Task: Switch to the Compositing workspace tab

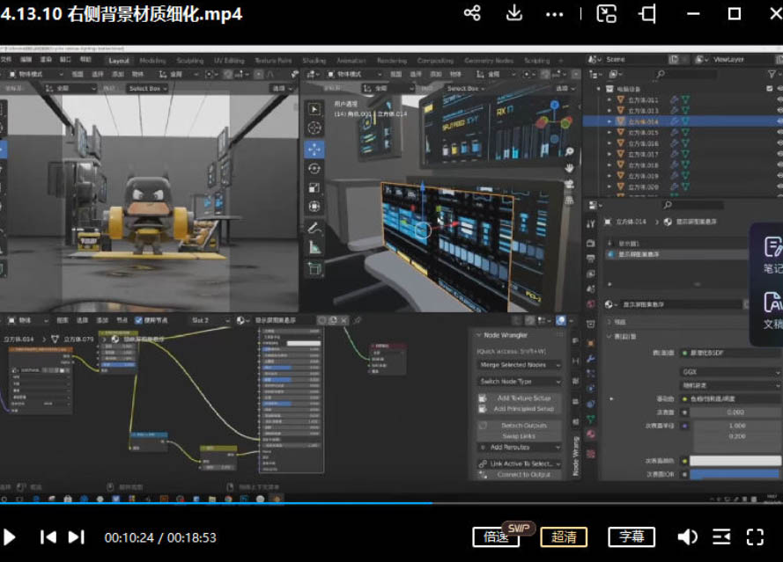Action: point(435,61)
